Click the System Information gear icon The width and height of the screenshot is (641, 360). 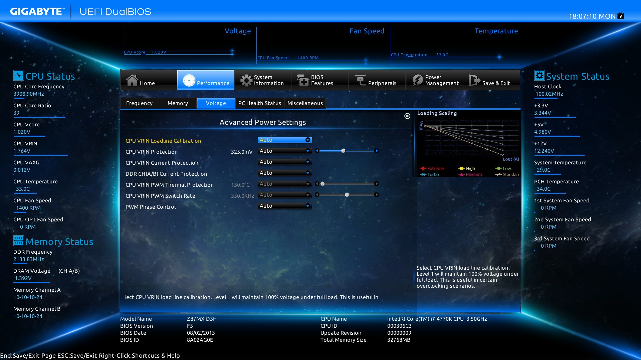point(246,80)
